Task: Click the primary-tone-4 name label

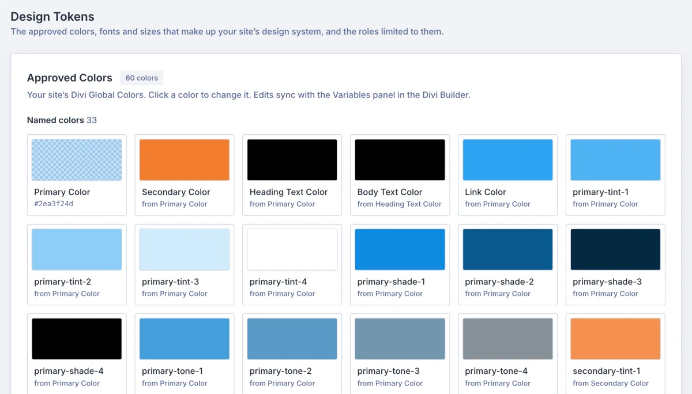Action: pos(497,371)
